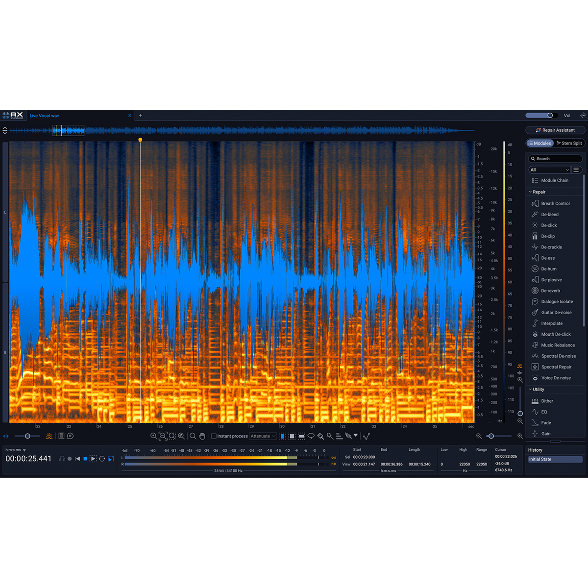Open the Music Rebalance module
This screenshot has height=588, width=588.
pos(553,345)
